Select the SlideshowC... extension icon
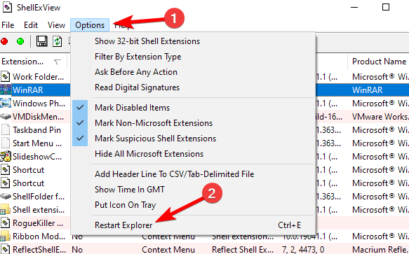Screen dimensions: 409x254 pyautogui.click(x=6, y=157)
